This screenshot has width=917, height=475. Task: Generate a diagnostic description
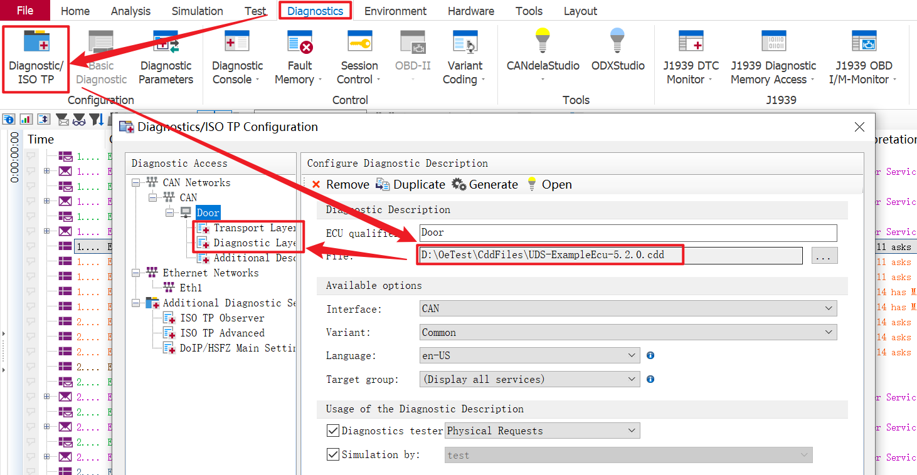click(485, 184)
